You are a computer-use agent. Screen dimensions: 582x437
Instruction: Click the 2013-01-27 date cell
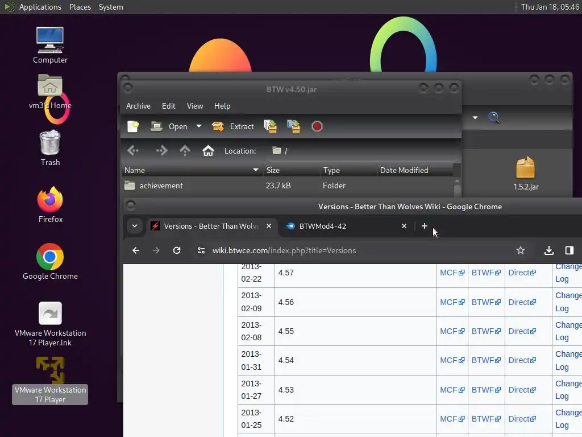256,390
